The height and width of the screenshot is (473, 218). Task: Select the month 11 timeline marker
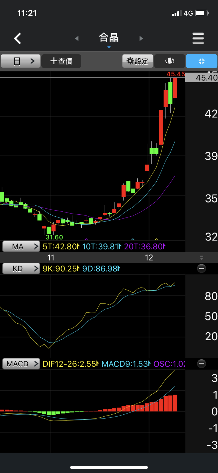[51, 258]
